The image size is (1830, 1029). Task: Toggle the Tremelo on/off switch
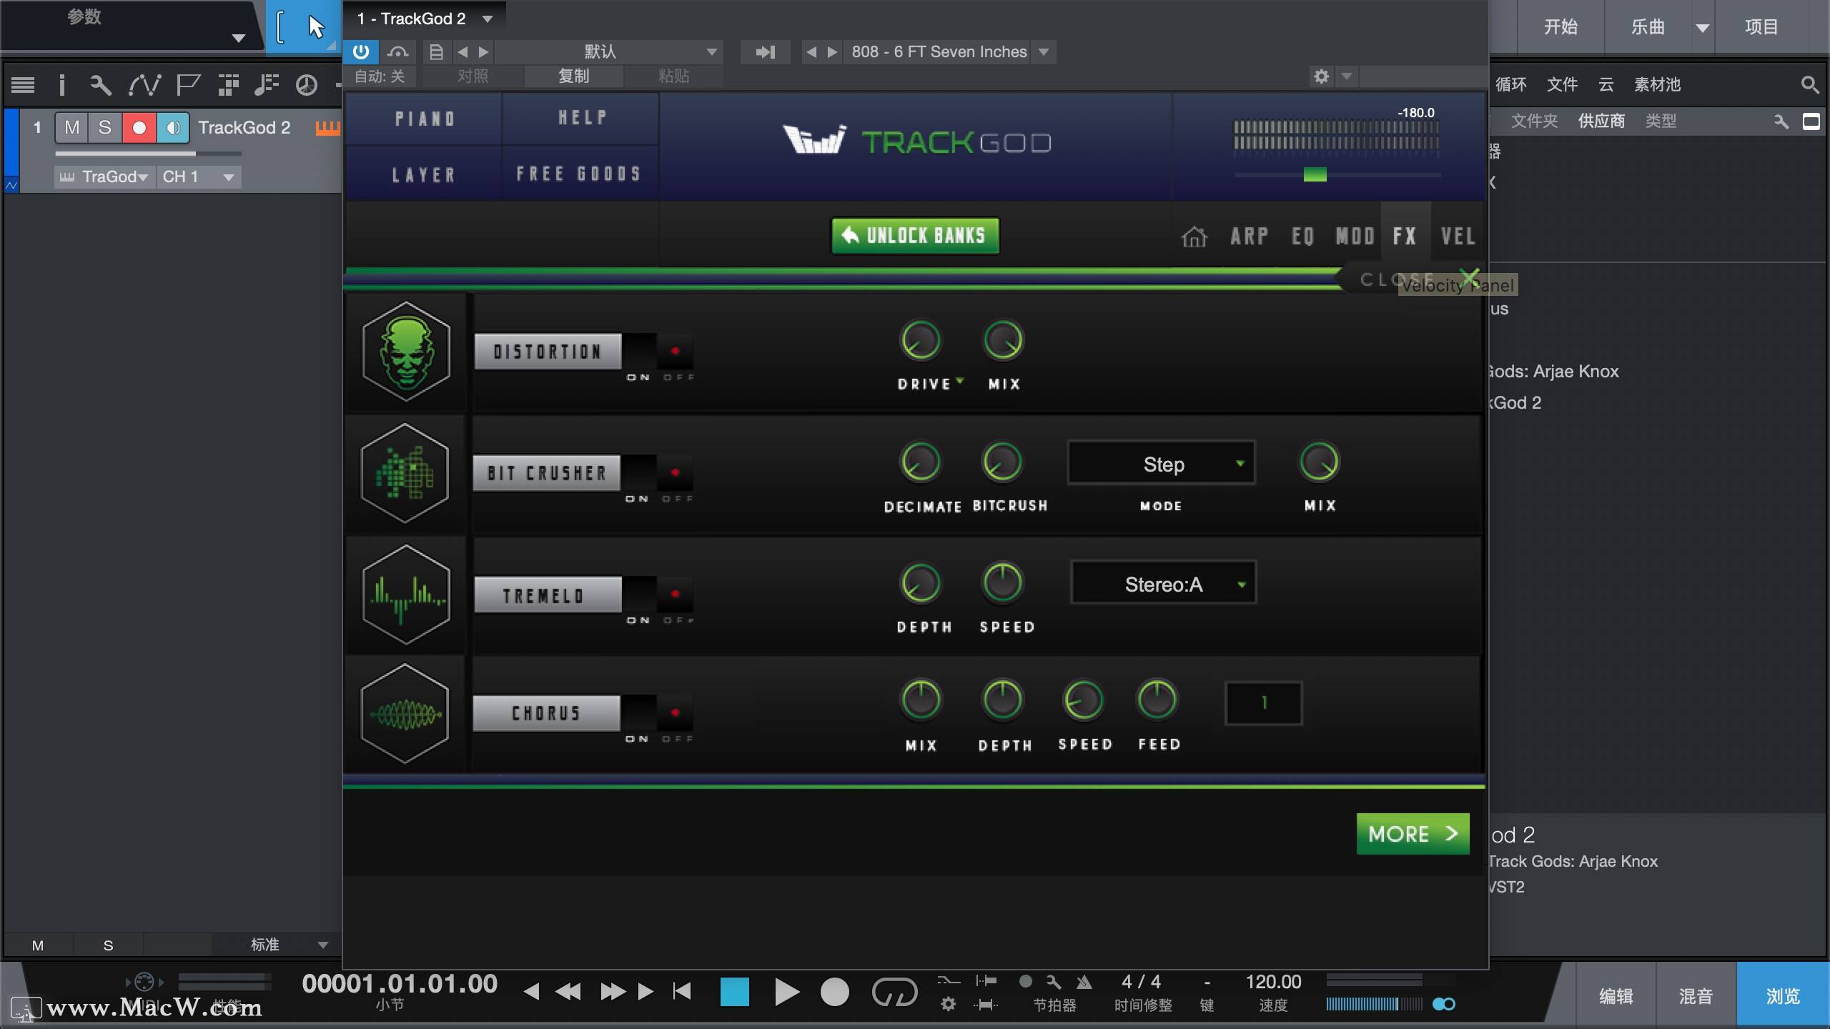pos(657,595)
